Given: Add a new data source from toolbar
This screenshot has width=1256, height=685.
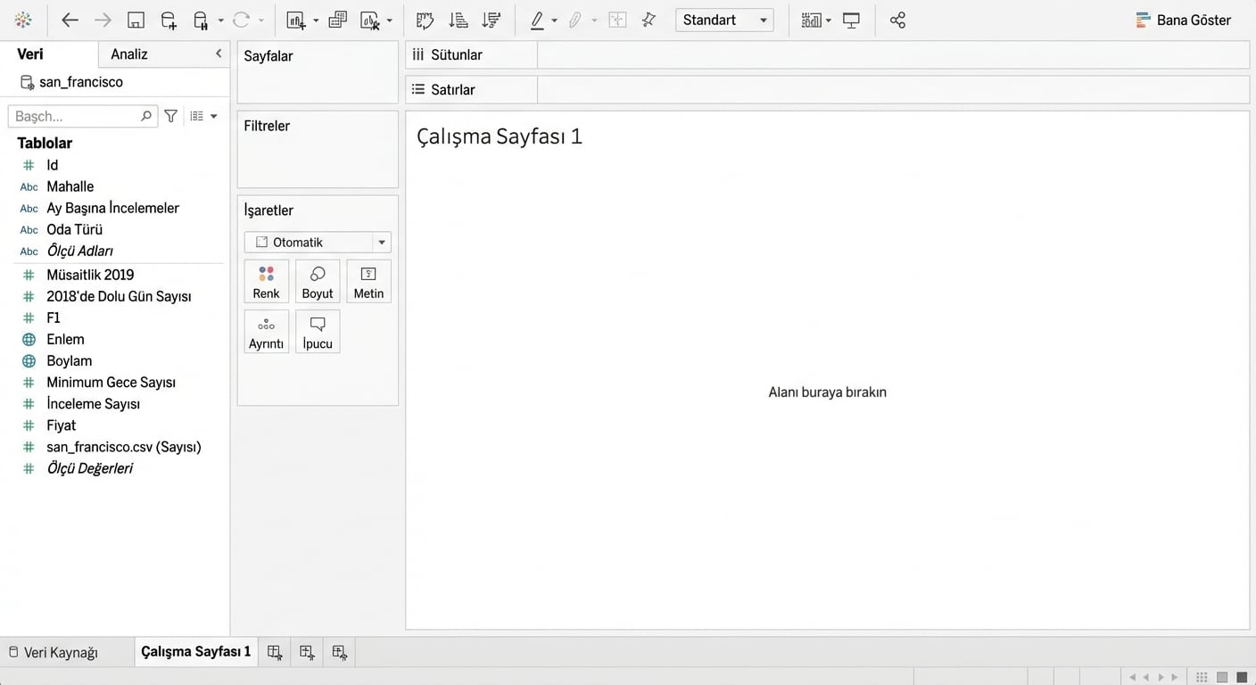Looking at the screenshot, I should click(169, 20).
